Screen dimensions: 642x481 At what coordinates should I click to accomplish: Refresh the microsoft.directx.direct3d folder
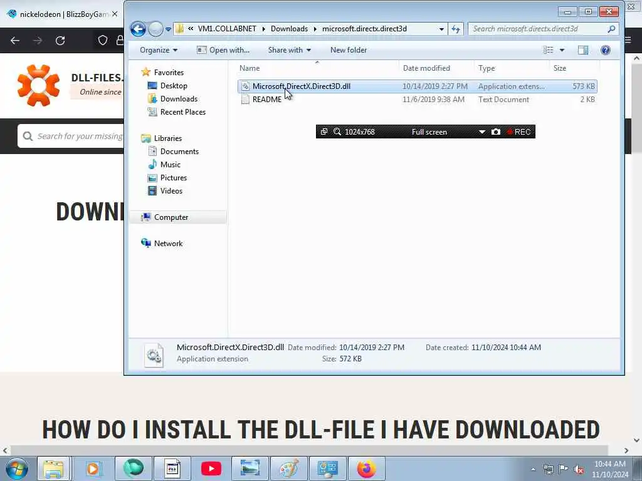456,29
